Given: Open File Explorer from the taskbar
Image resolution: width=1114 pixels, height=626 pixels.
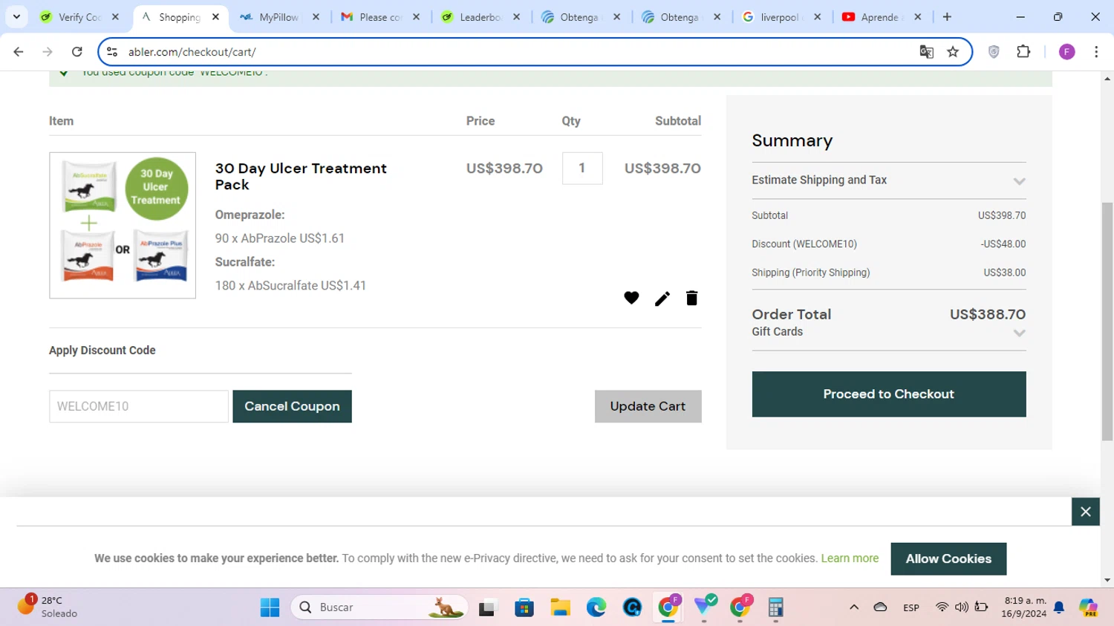Looking at the screenshot, I should 560,607.
